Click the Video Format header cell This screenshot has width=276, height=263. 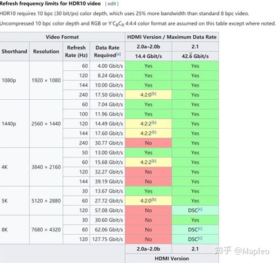[62, 37]
